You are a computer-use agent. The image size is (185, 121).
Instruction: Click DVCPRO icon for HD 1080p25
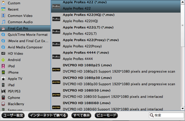(56, 70)
